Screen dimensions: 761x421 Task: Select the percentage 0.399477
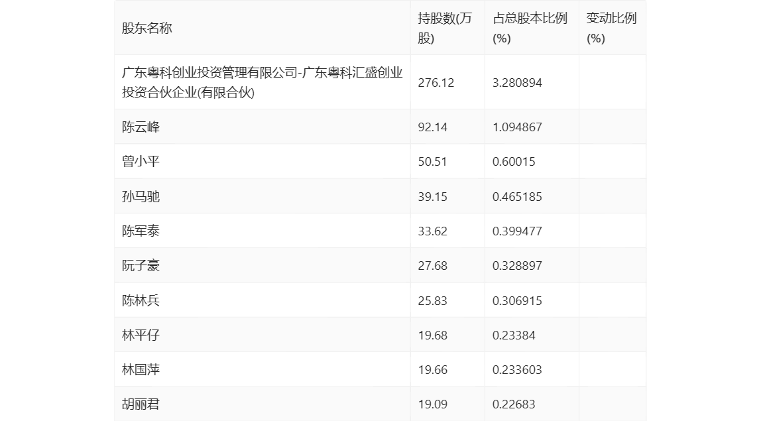[517, 231]
